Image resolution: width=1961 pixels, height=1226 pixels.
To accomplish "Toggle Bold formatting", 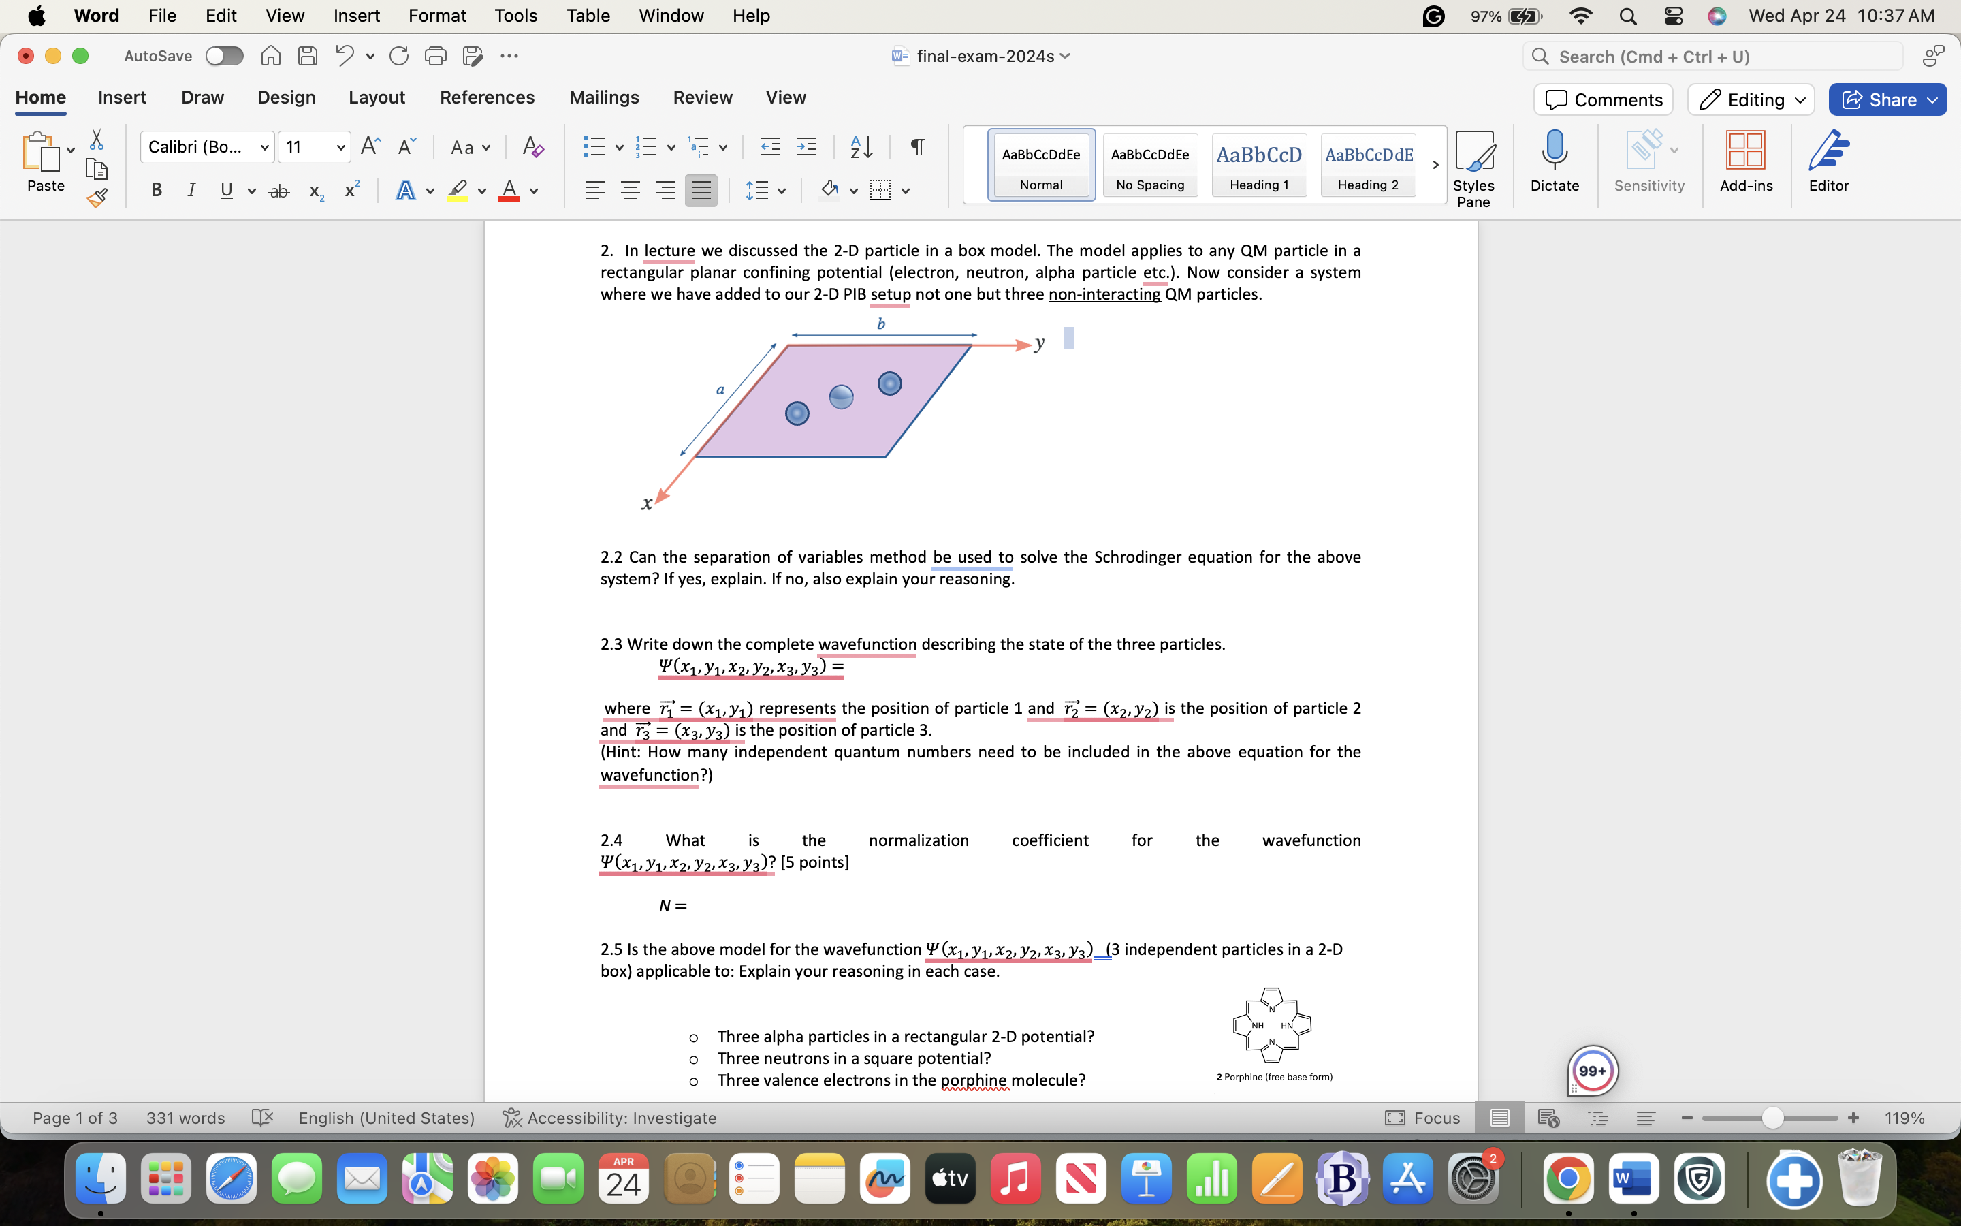I will coord(157,191).
